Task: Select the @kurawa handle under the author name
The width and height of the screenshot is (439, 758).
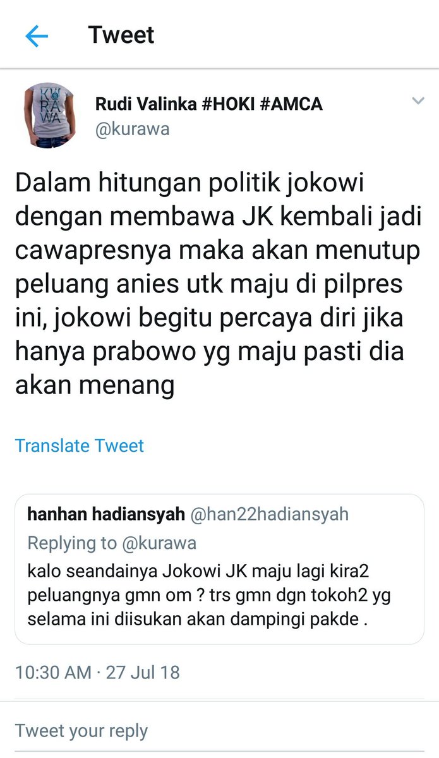Action: (132, 129)
